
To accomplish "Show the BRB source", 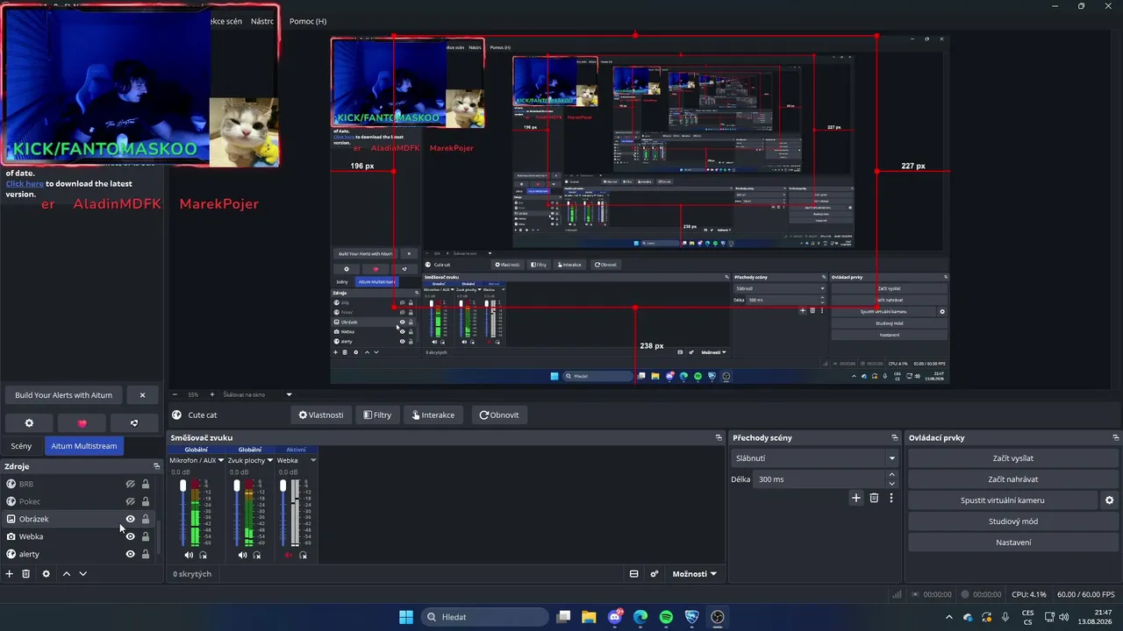I will click(130, 484).
